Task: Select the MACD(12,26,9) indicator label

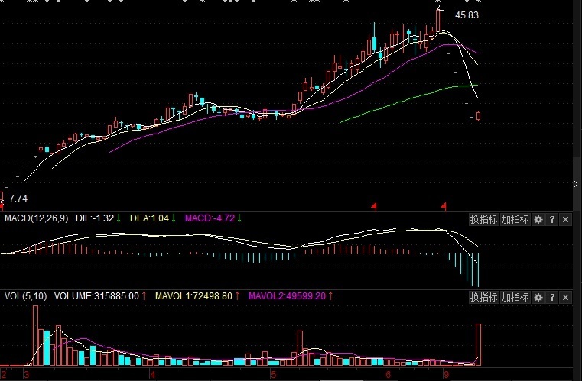Action: coord(37,218)
